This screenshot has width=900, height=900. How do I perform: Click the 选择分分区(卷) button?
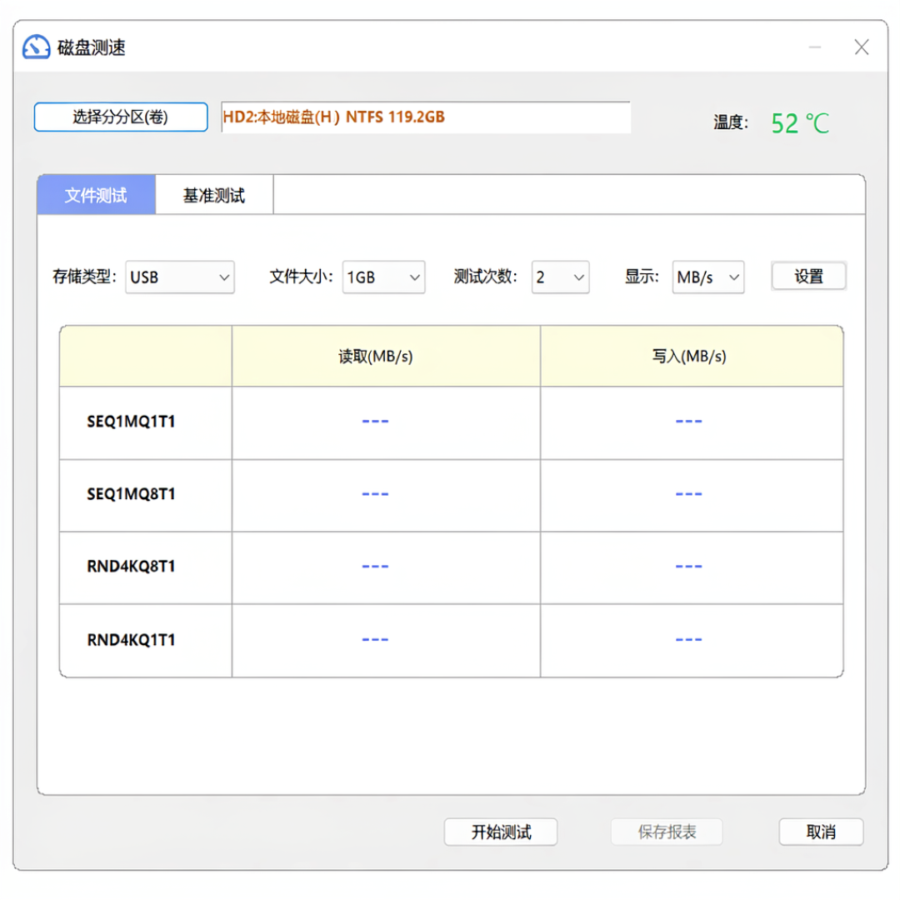click(x=121, y=117)
